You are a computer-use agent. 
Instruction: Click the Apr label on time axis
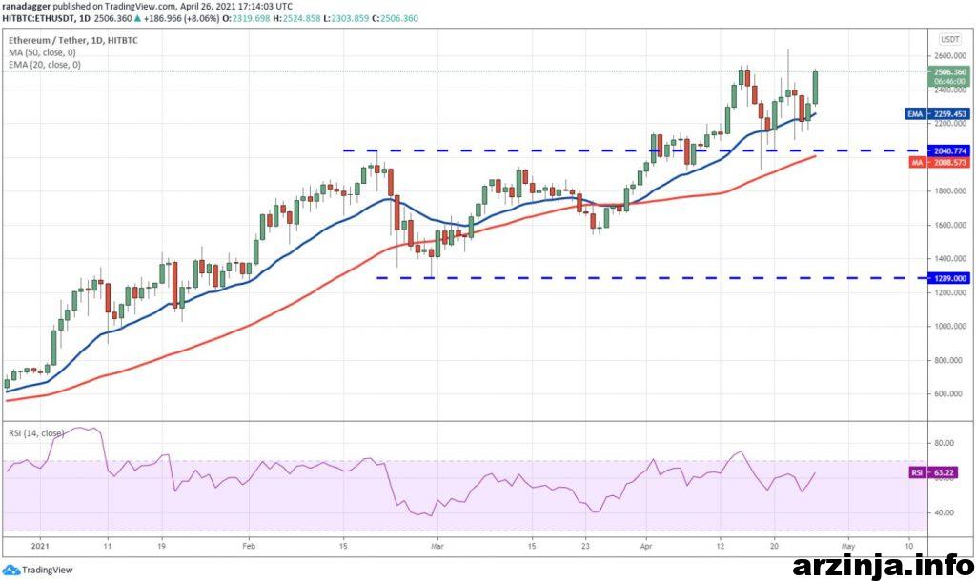(646, 548)
